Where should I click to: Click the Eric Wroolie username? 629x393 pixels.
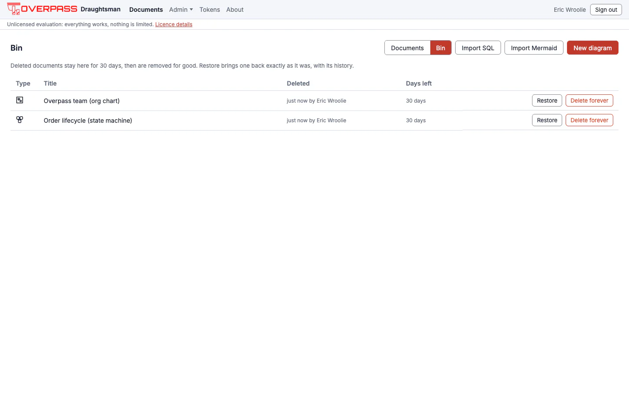[x=570, y=10]
